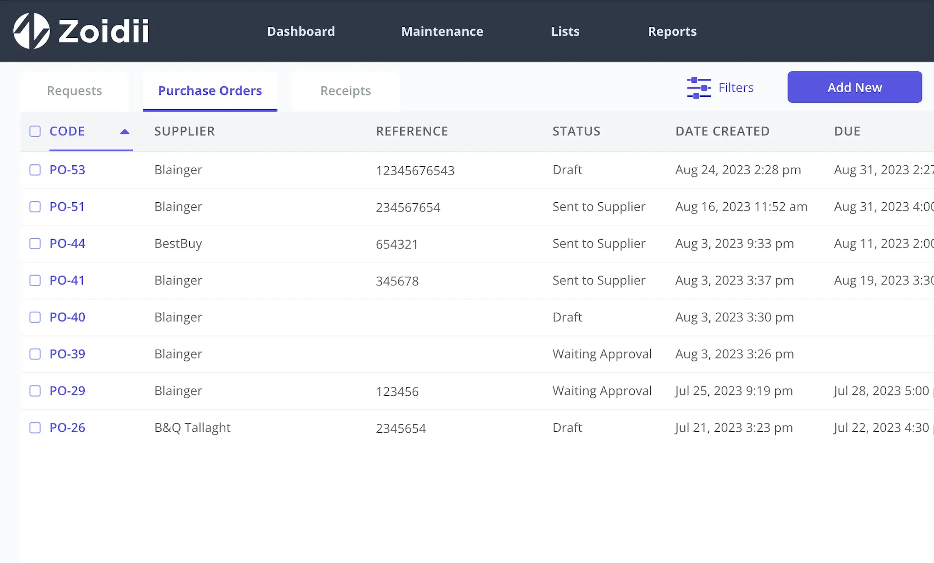Viewport: 934px width, 563px height.
Task: Click the Zoidii brand name text
Action: tap(104, 31)
